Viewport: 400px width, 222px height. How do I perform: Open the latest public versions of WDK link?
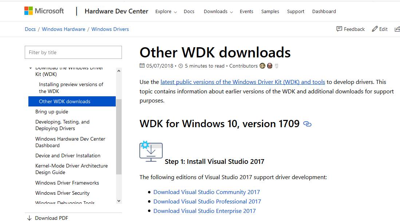(243, 82)
